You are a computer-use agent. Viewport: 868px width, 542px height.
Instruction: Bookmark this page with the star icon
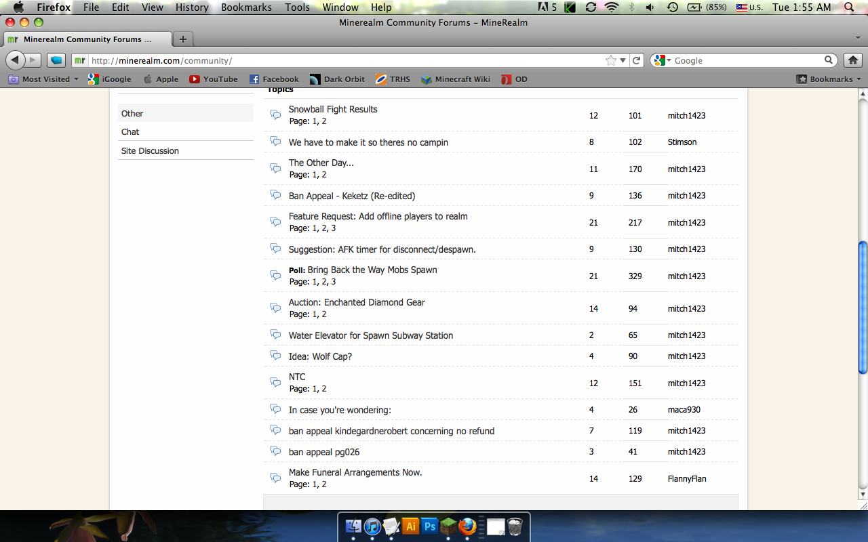pos(611,60)
